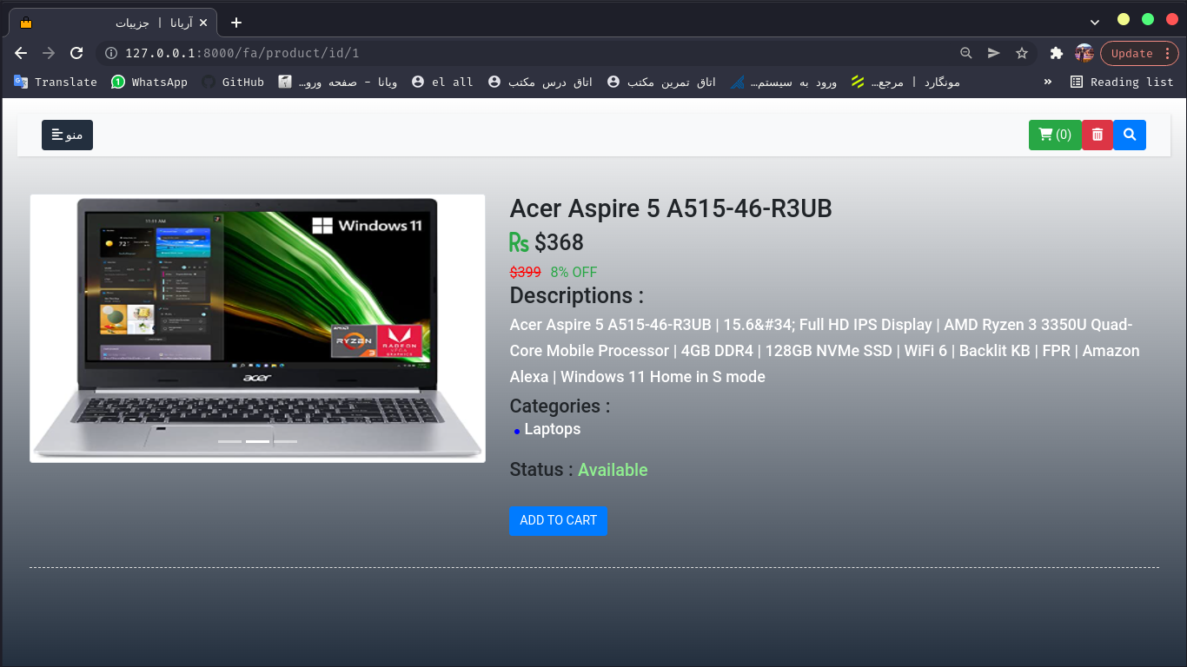Select the middle carousel indicator
The width and height of the screenshot is (1187, 667).
click(x=257, y=442)
